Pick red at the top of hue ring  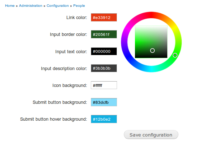click(x=151, y=15)
